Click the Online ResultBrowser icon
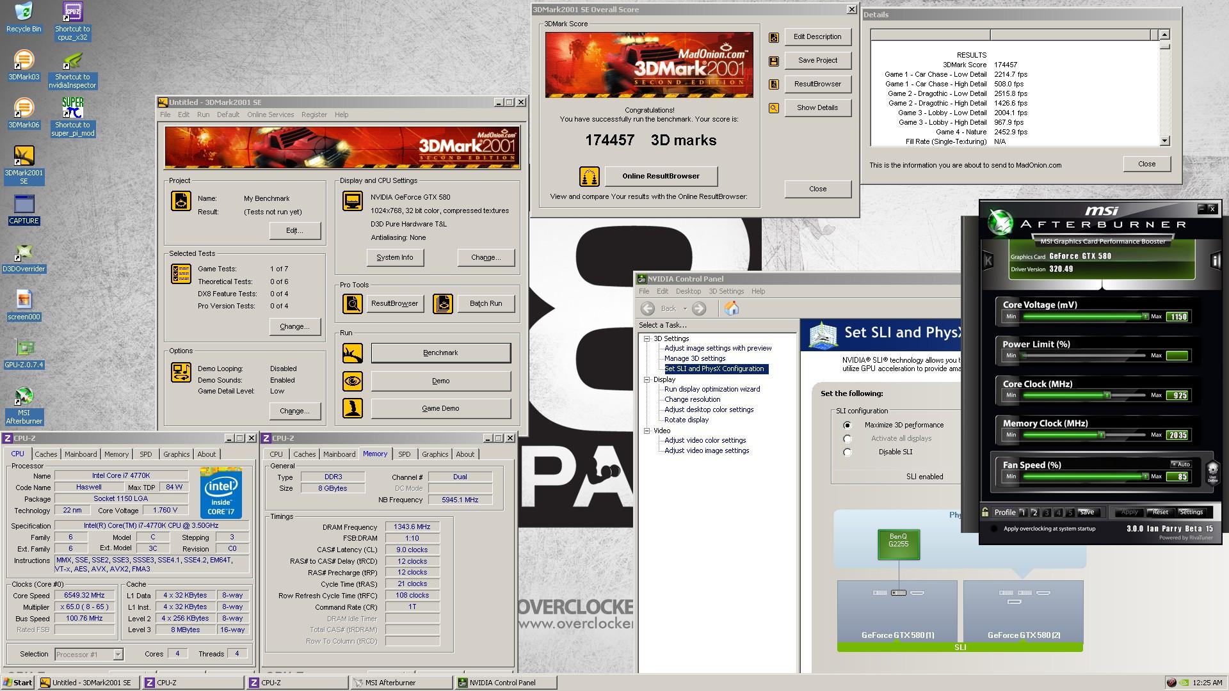Image resolution: width=1229 pixels, height=691 pixels. pos(589,176)
